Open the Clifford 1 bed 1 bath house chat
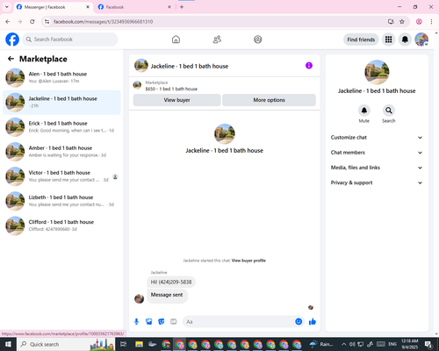This screenshot has height=351, width=439. point(61,226)
